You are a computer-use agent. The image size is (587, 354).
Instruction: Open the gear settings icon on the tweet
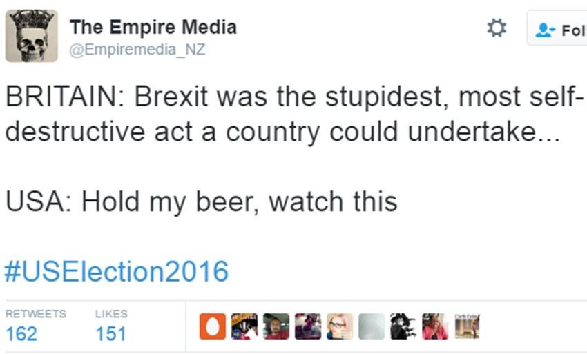[x=497, y=28]
